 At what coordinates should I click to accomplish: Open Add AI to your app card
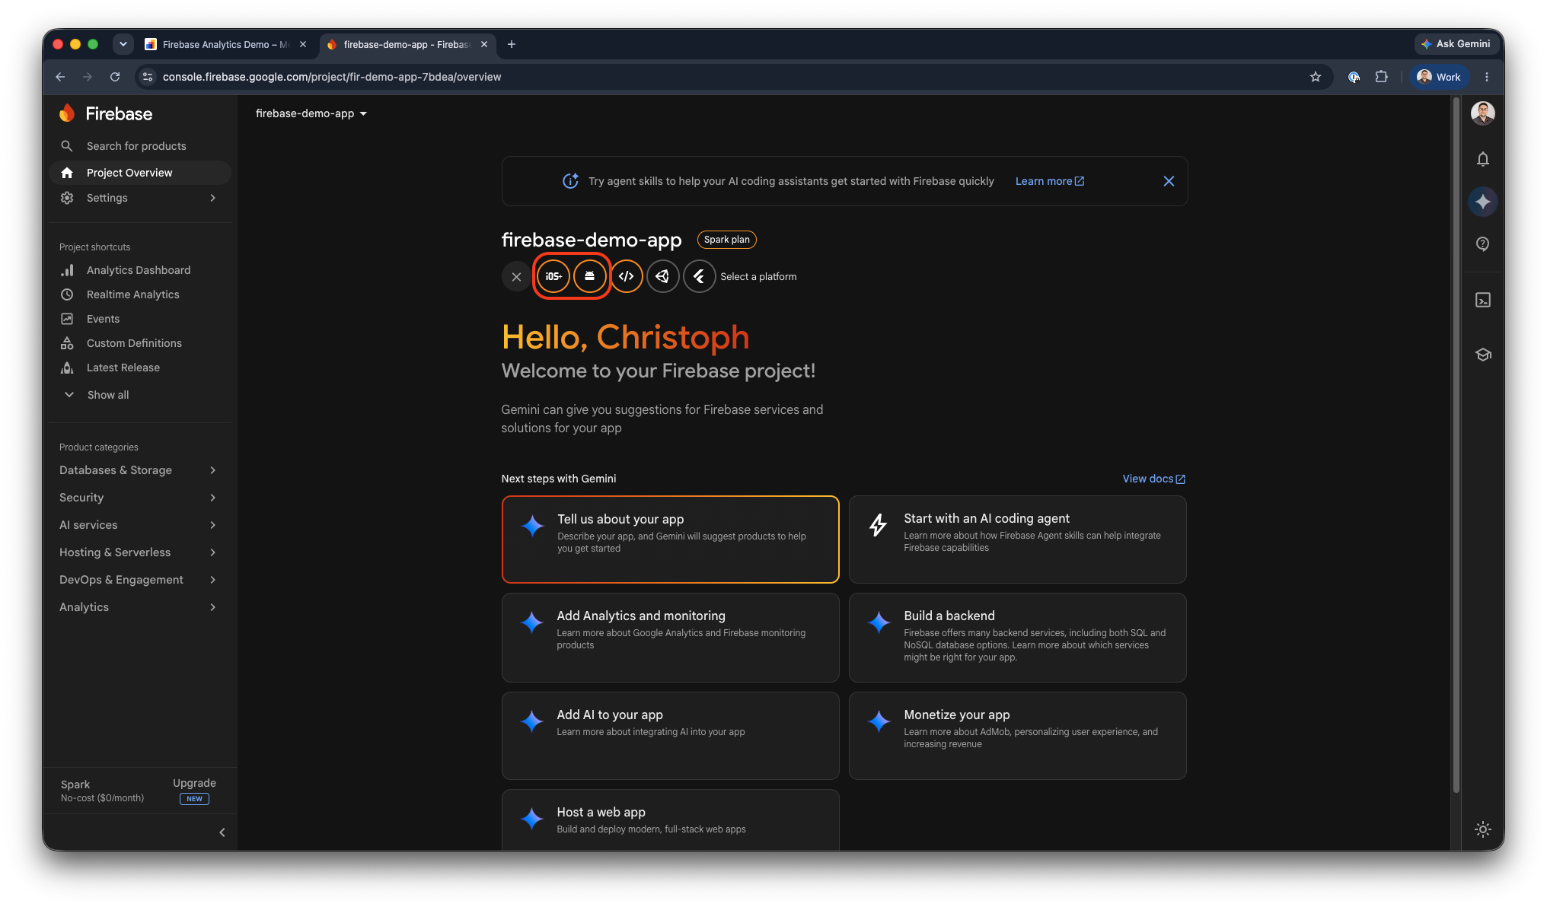[670, 736]
